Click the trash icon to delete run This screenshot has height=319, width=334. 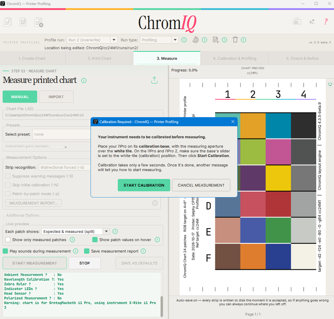(235, 40)
